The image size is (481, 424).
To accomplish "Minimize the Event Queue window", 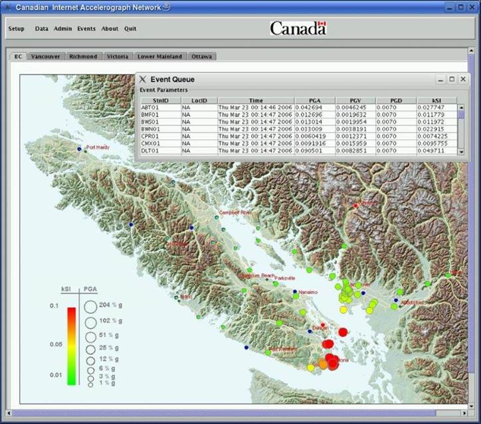I will [x=440, y=80].
